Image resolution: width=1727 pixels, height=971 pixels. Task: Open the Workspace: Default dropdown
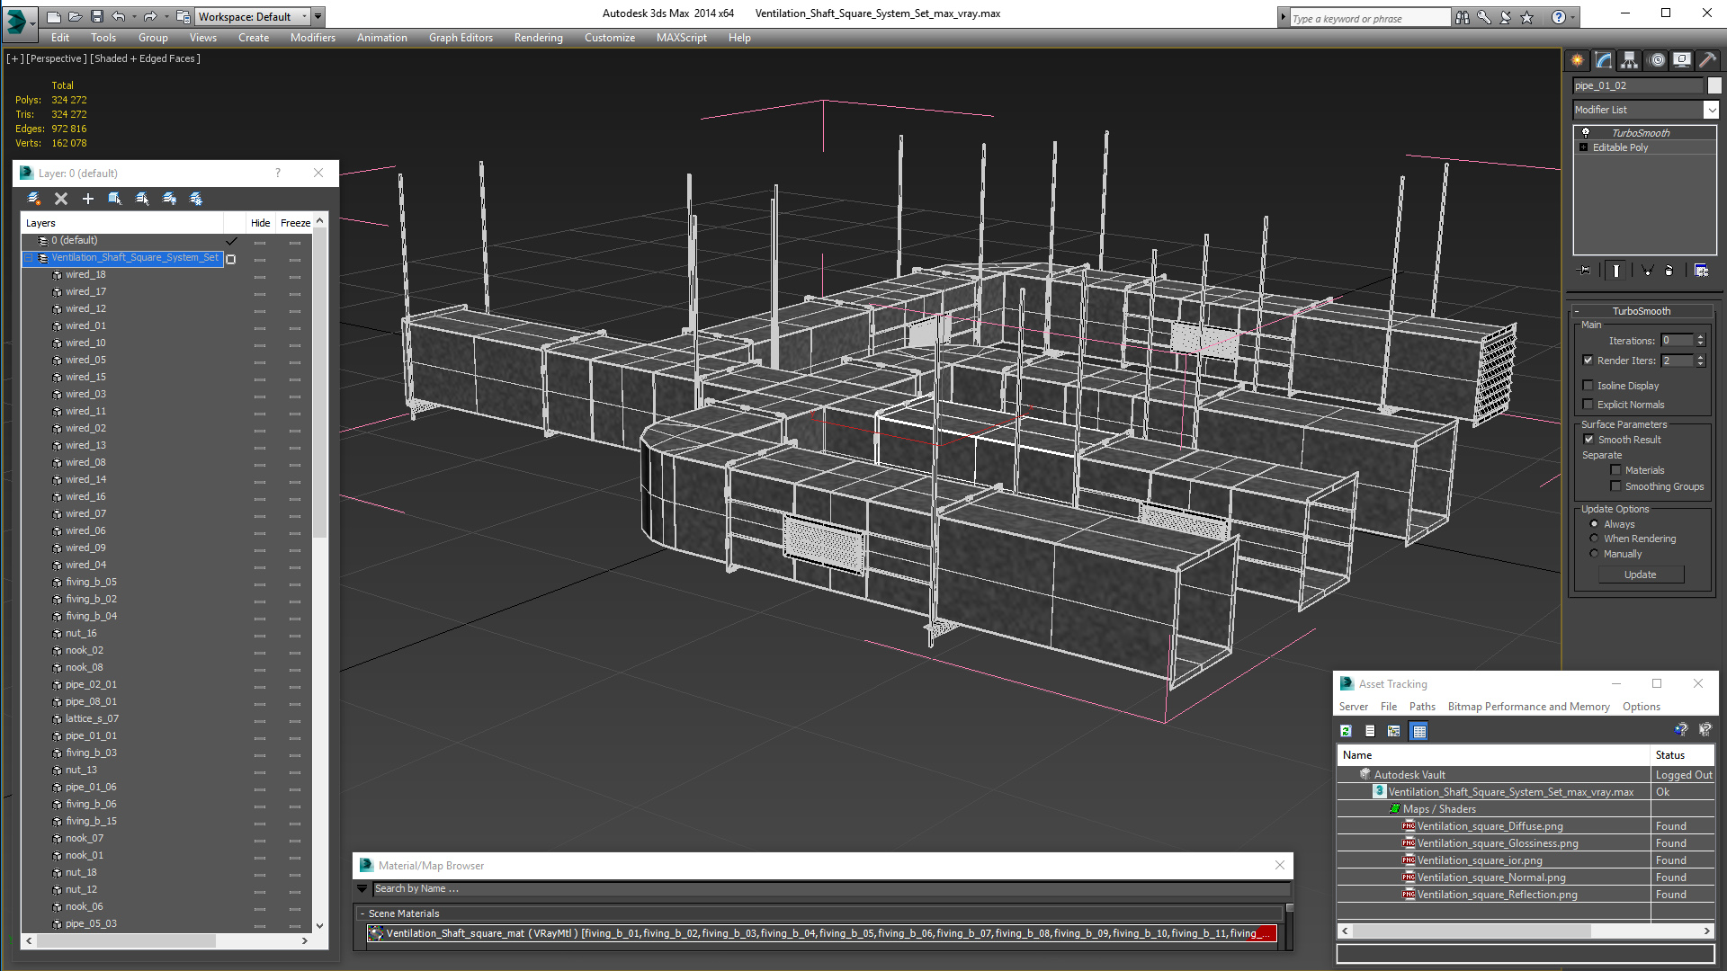pos(253,16)
